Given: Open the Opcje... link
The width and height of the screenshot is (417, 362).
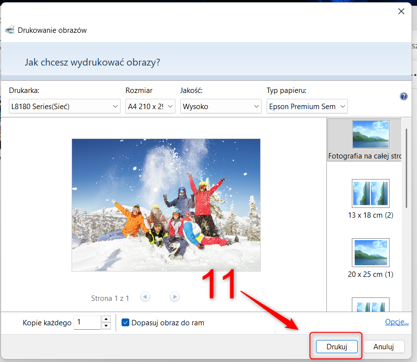Looking at the screenshot, I should (x=396, y=321).
